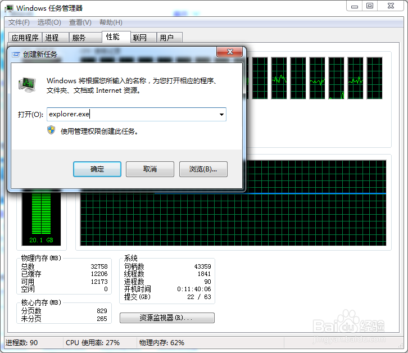This screenshot has height=353, width=408.
Task: Click the Task Manager title bar icon
Action: click(x=8, y=8)
